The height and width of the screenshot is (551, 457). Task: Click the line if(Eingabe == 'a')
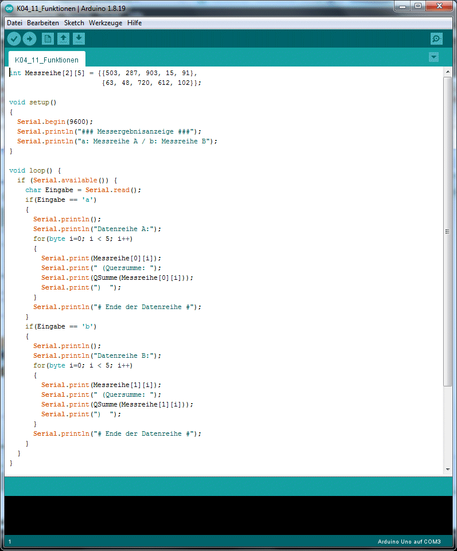click(61, 200)
